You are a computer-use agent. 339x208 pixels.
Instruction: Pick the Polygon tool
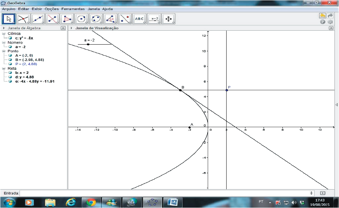point(67,19)
